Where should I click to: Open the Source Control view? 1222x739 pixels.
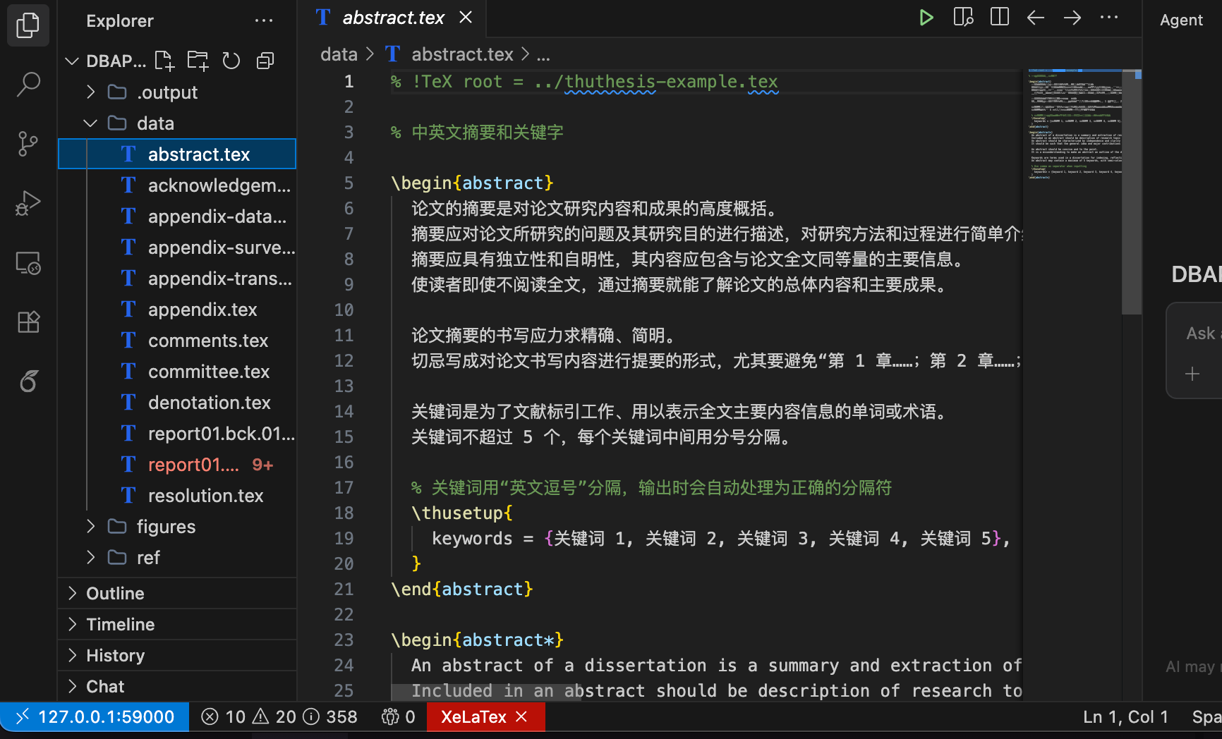coord(28,144)
